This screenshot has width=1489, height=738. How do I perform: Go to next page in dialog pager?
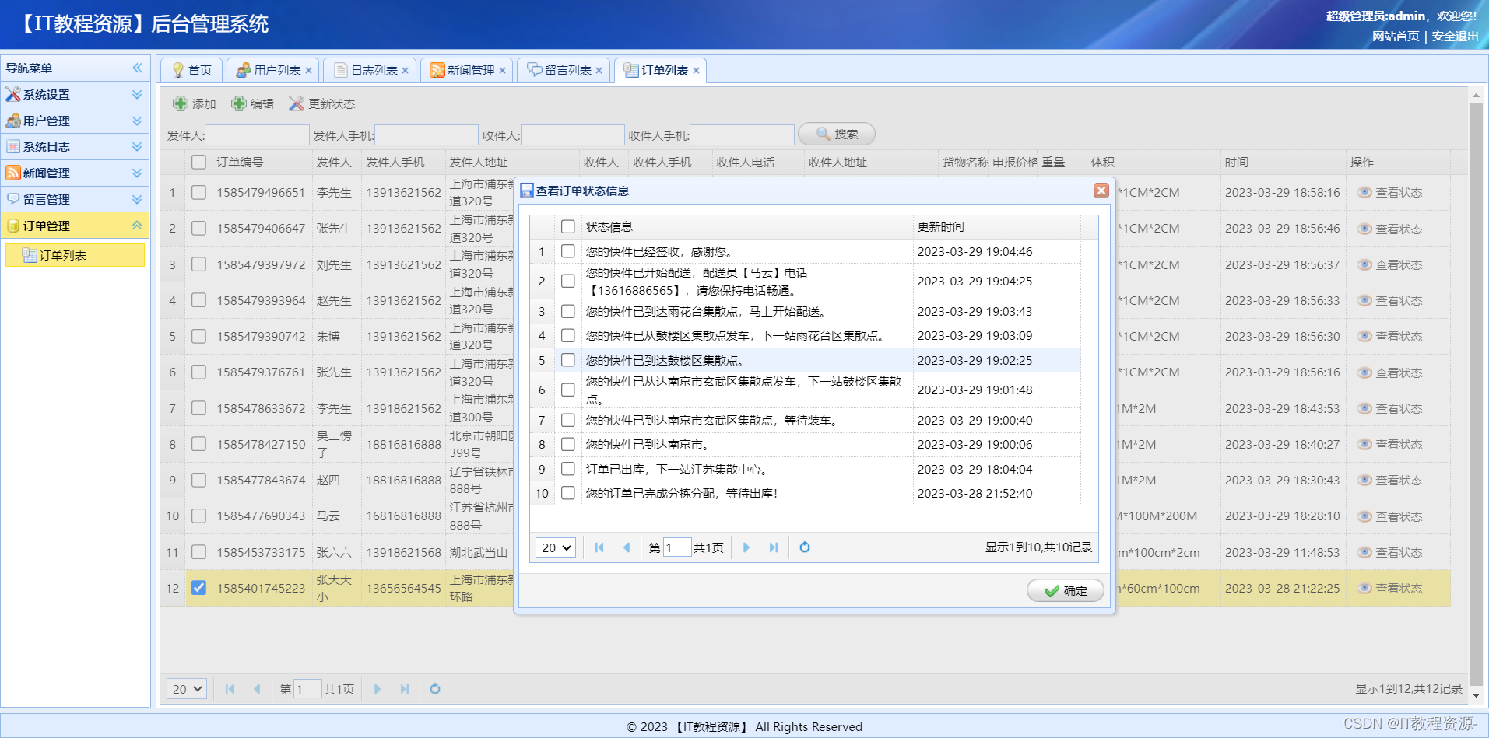tap(746, 547)
